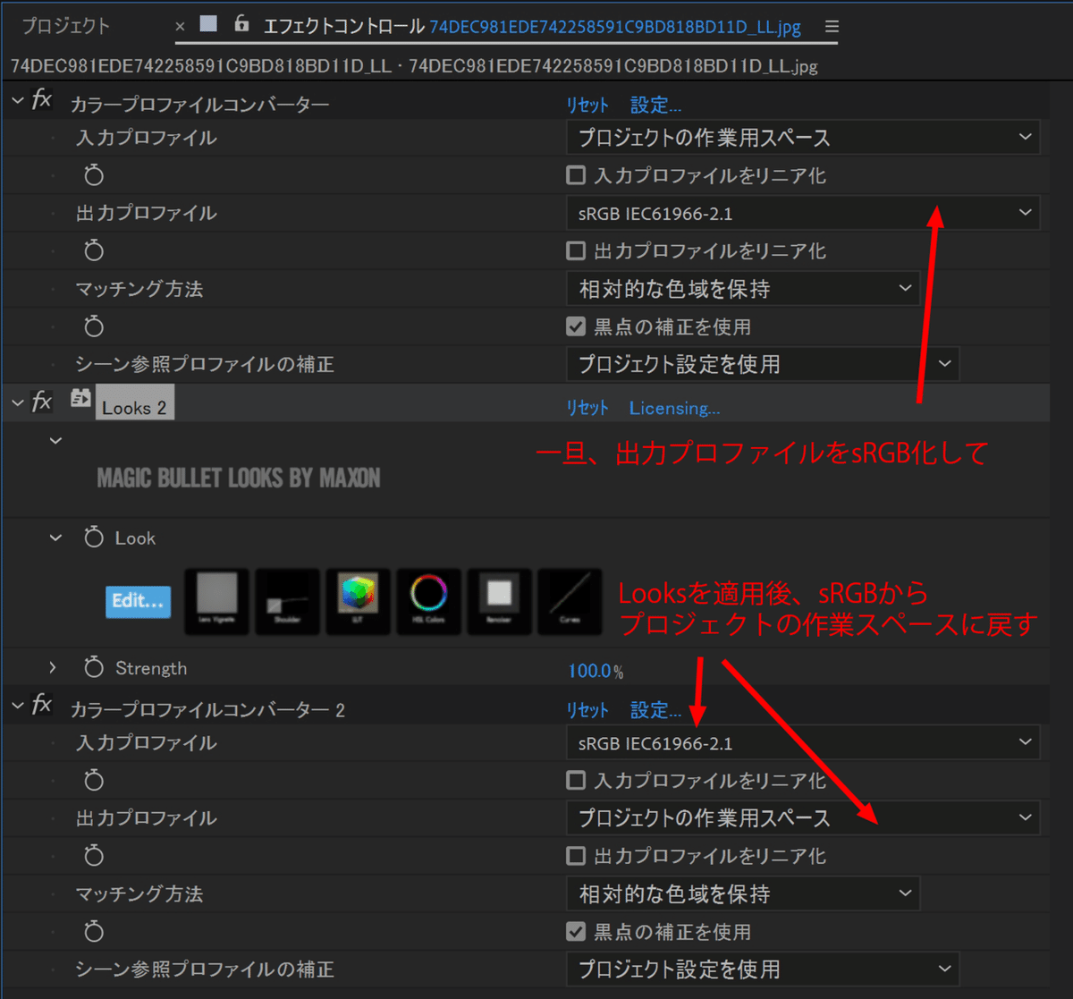The image size is (1073, 999).
Task: Click stopwatch beside 出力プロファイルをリニア化 in converter 2
Action: 94,855
